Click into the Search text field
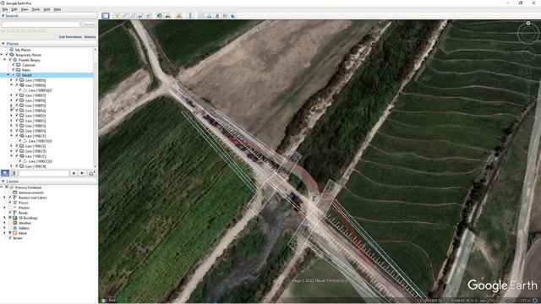Screen dimensions: 541x304 pos(41,24)
